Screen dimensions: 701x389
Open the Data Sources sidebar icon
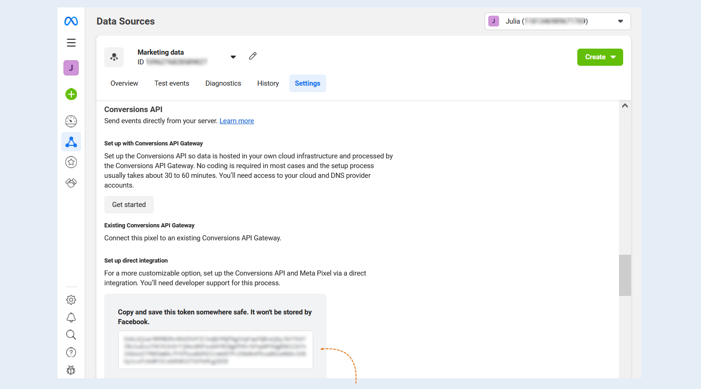pos(71,142)
